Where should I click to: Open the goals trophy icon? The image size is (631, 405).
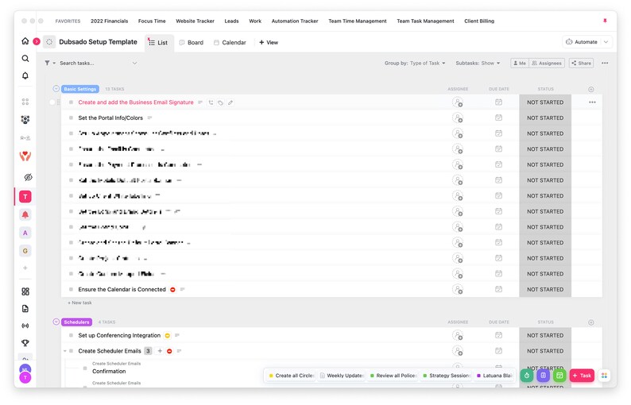25,343
